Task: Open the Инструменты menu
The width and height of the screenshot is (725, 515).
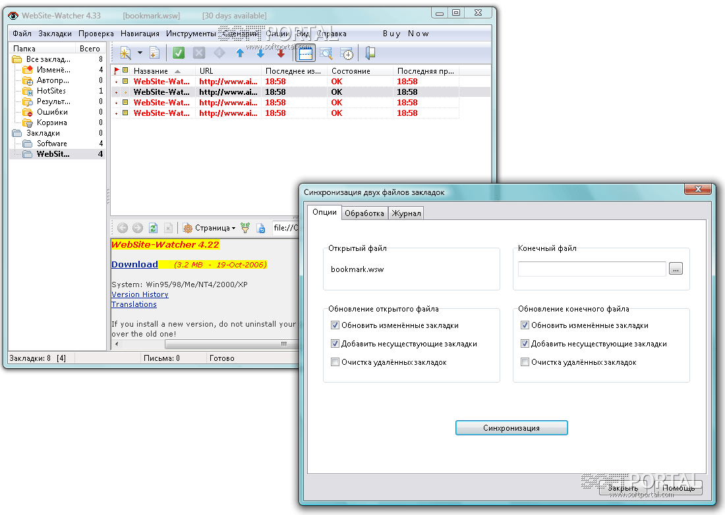Action: (x=191, y=34)
